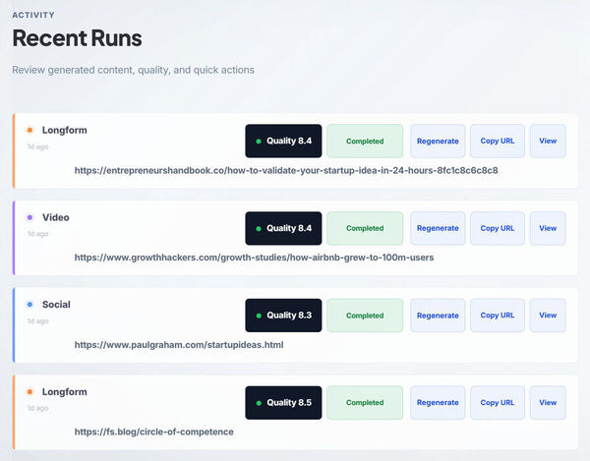
Task: Copy URL of the Video run
Action: coord(497,228)
